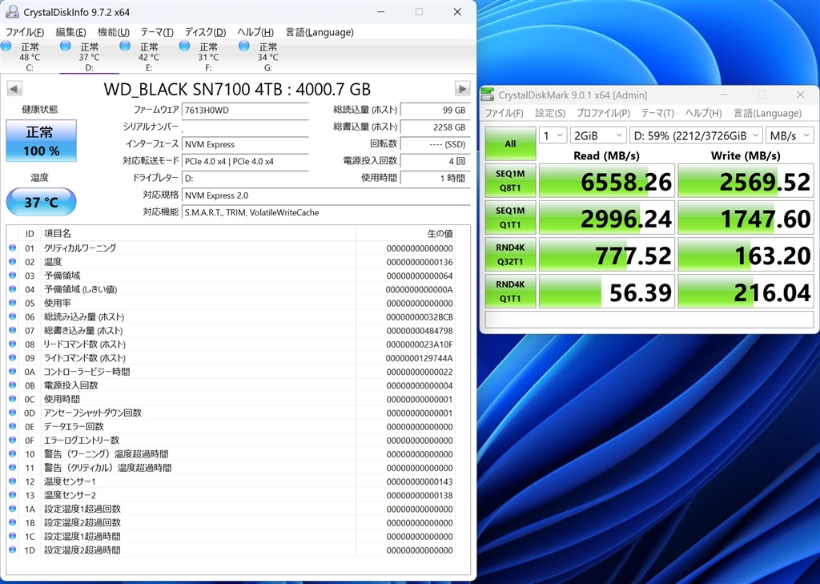
Task: Click the 2569.52 sequential write result
Action: pos(746,181)
